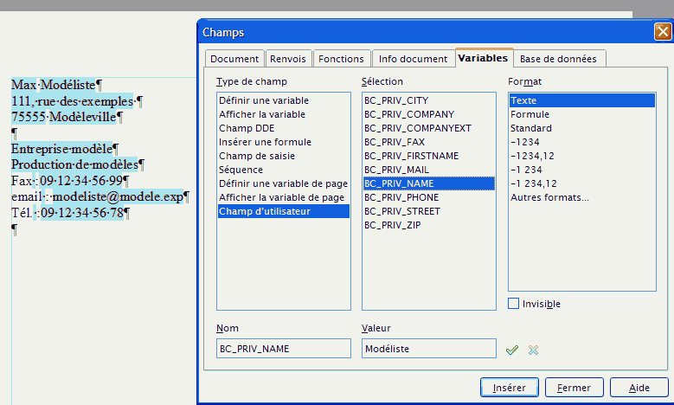The image size is (674, 405).
Task: Switch to the Document tab
Action: point(234,59)
